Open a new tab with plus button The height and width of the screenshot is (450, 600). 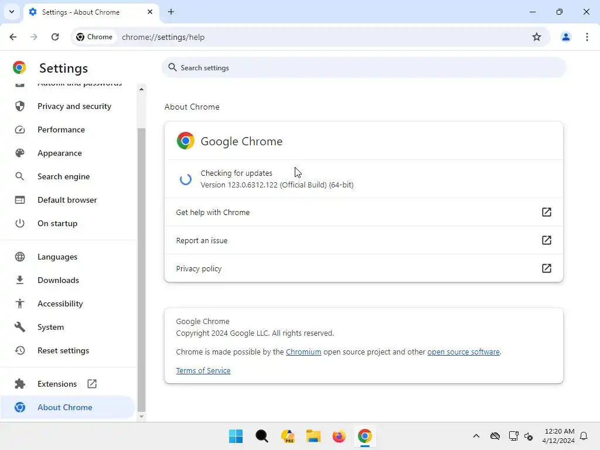pyautogui.click(x=171, y=12)
